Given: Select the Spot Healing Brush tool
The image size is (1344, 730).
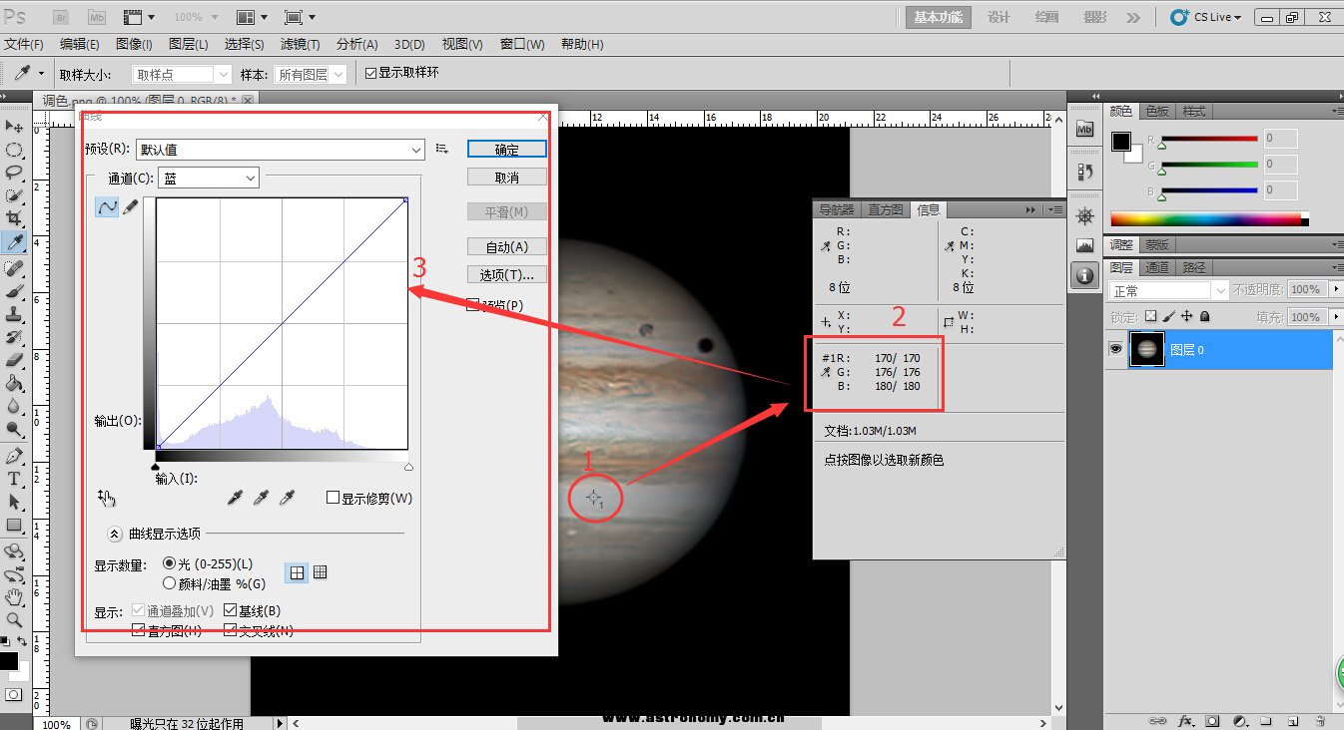Looking at the screenshot, I should (14, 268).
